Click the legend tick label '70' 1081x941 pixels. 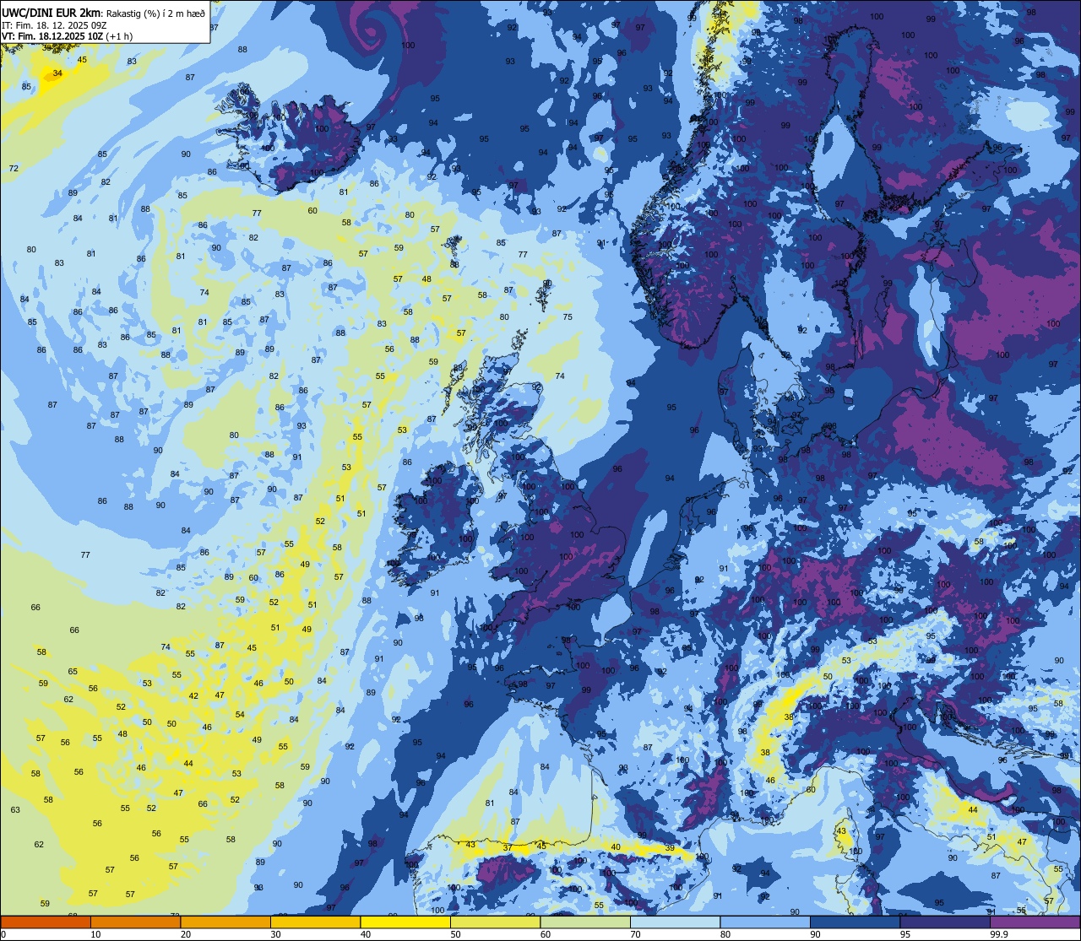click(x=635, y=934)
